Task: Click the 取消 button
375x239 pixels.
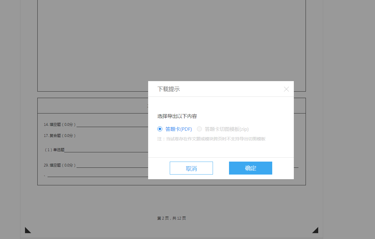Action: (191, 168)
